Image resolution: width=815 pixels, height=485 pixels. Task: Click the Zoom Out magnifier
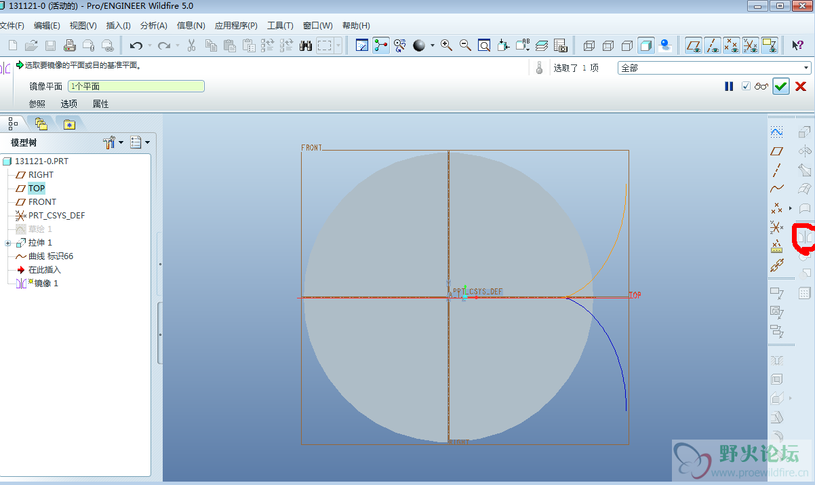(x=465, y=45)
